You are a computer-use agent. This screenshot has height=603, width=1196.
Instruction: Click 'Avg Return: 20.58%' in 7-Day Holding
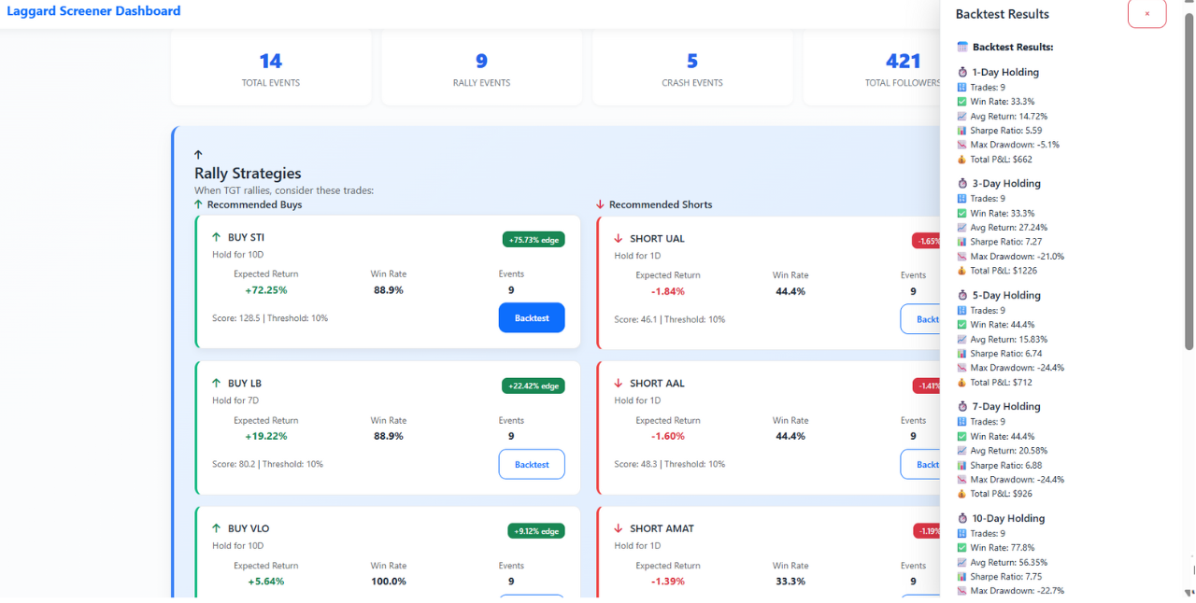tap(1009, 451)
